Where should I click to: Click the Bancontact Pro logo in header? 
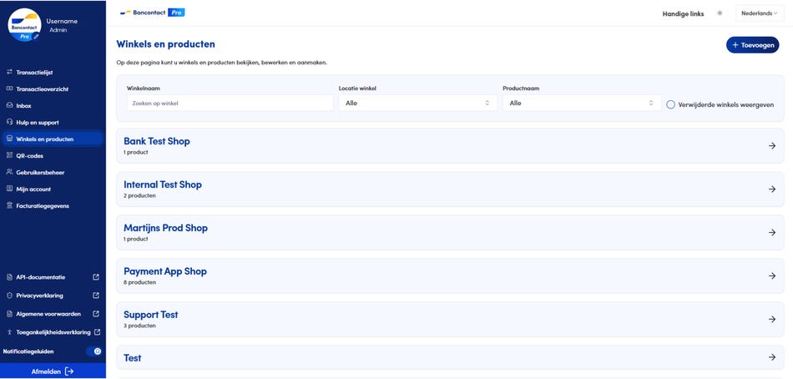coord(152,13)
